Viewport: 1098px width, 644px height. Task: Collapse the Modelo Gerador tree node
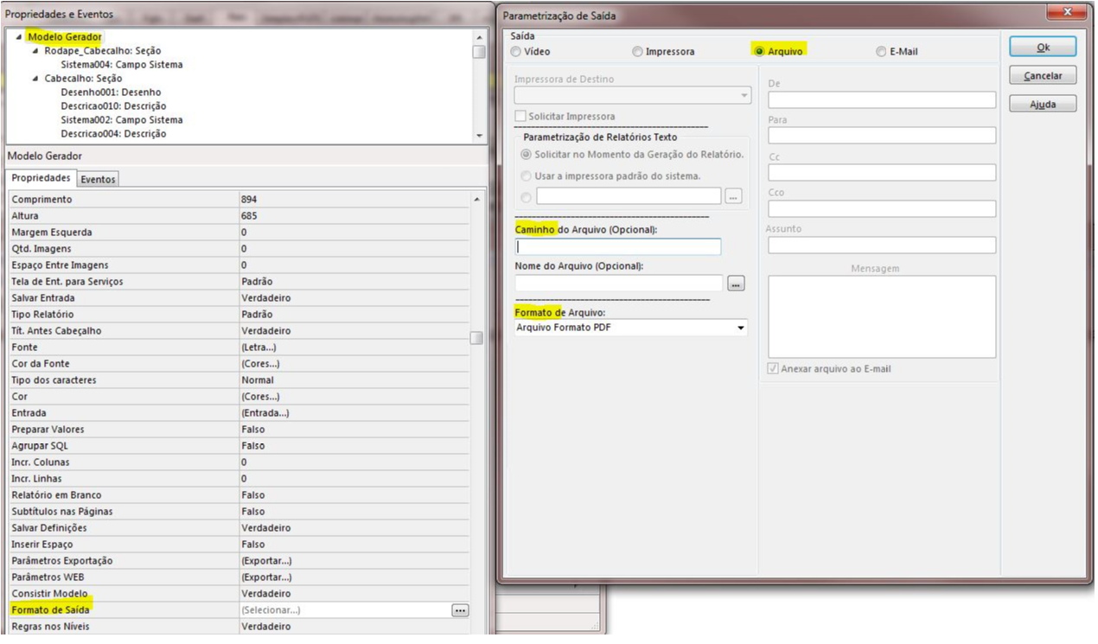pos(19,37)
